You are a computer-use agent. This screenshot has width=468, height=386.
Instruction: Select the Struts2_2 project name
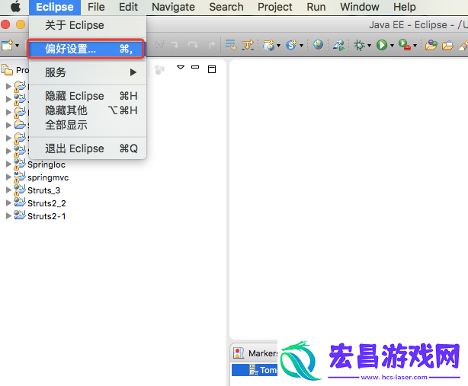[46, 203]
